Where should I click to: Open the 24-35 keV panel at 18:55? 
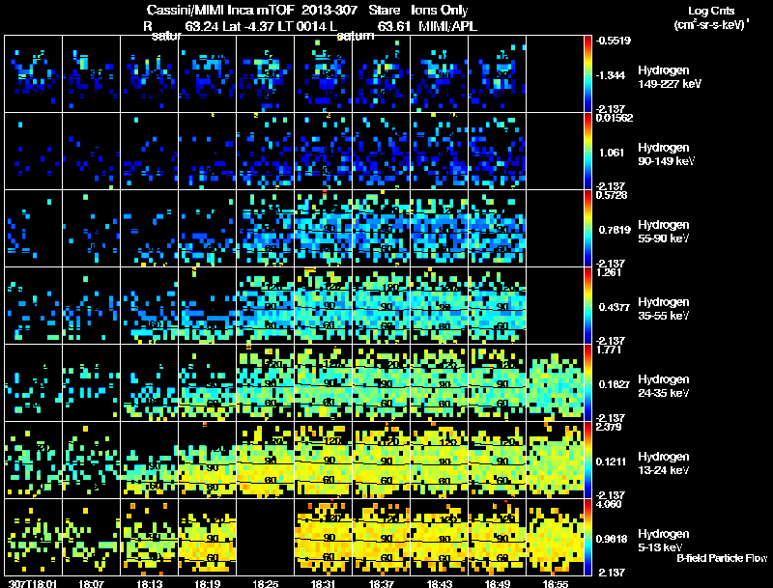(555, 382)
